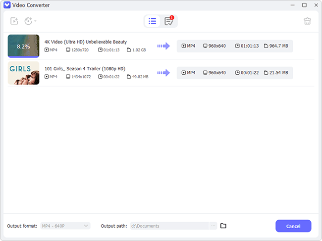Select the GIRLS trailer thumbnail
322x241 pixels.
(23, 73)
